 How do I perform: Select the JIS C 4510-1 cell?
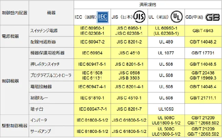point(129,98)
